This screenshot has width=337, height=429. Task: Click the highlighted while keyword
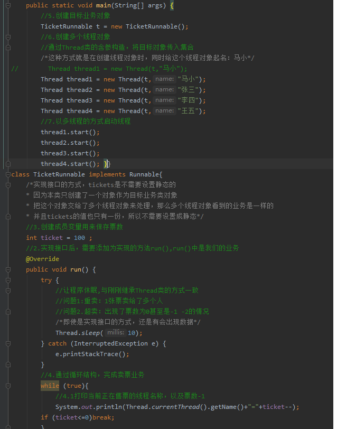tap(50, 386)
